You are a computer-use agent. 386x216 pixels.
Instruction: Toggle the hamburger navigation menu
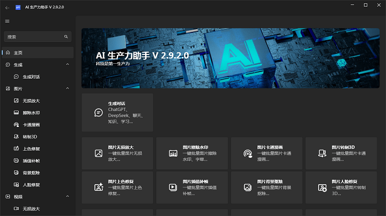7,21
